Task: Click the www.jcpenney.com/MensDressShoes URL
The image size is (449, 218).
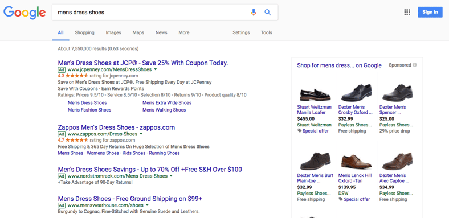Action: point(109,69)
